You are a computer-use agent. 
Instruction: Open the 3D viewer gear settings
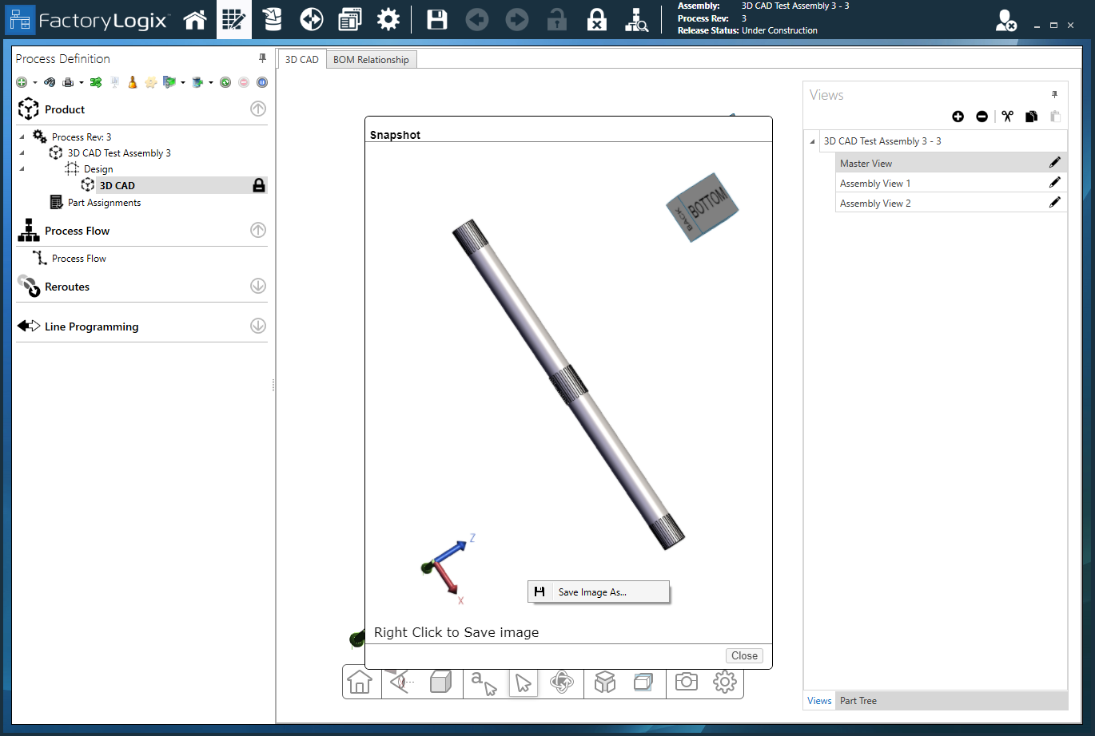pyautogui.click(x=724, y=682)
